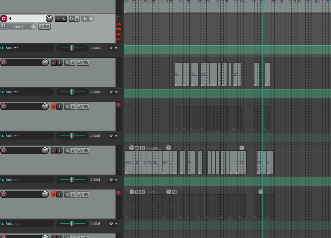331x238 pixels.
Task: Click the 'in' record mode button
Action: click(85, 19)
